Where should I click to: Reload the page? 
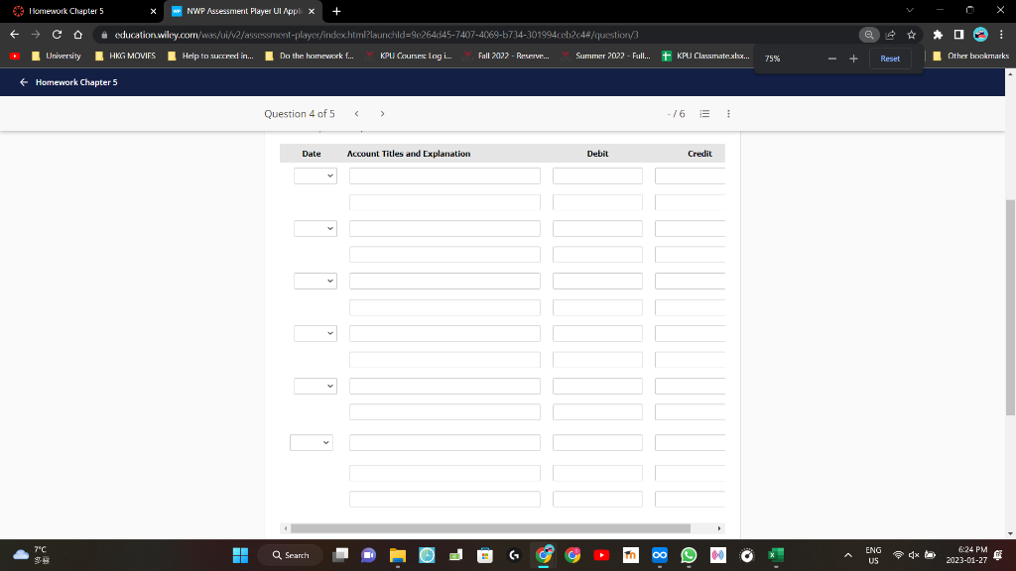pyautogui.click(x=57, y=35)
